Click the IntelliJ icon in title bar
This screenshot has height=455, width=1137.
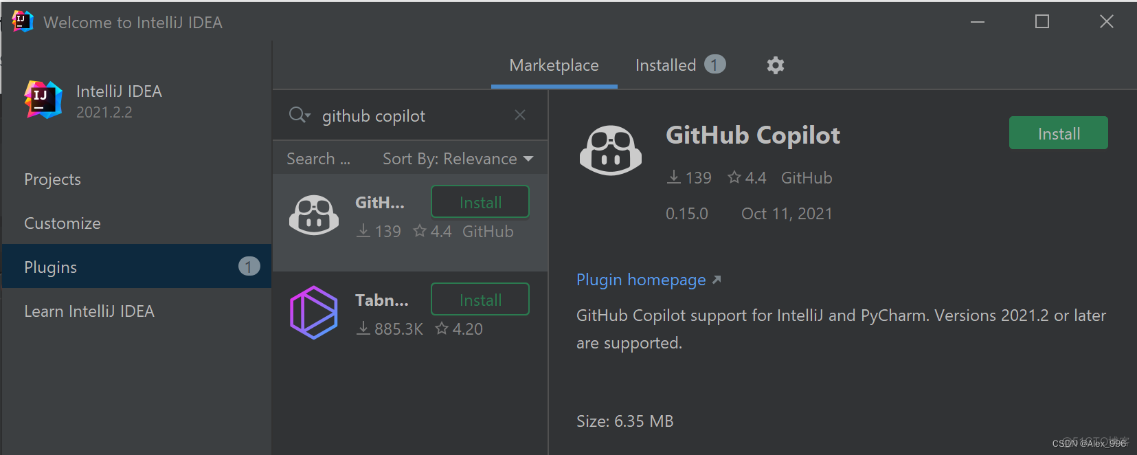click(x=23, y=21)
